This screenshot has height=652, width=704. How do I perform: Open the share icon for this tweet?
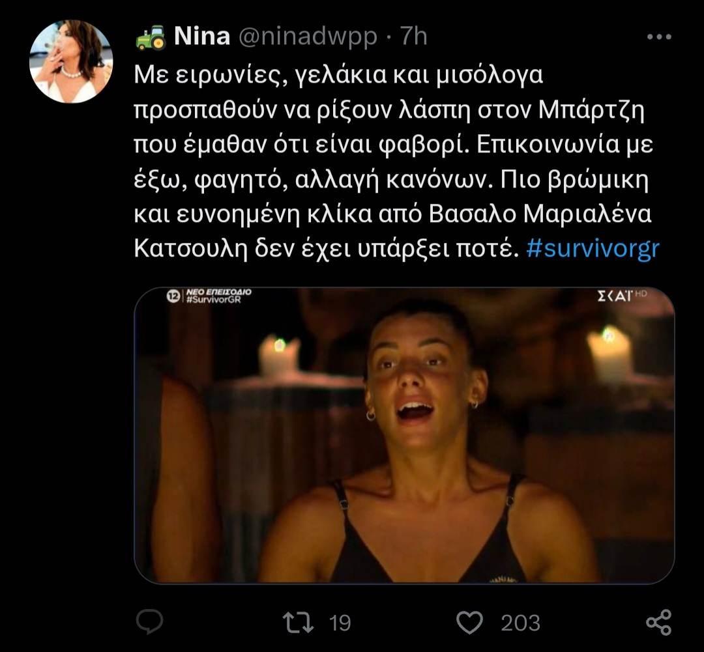coord(658,622)
